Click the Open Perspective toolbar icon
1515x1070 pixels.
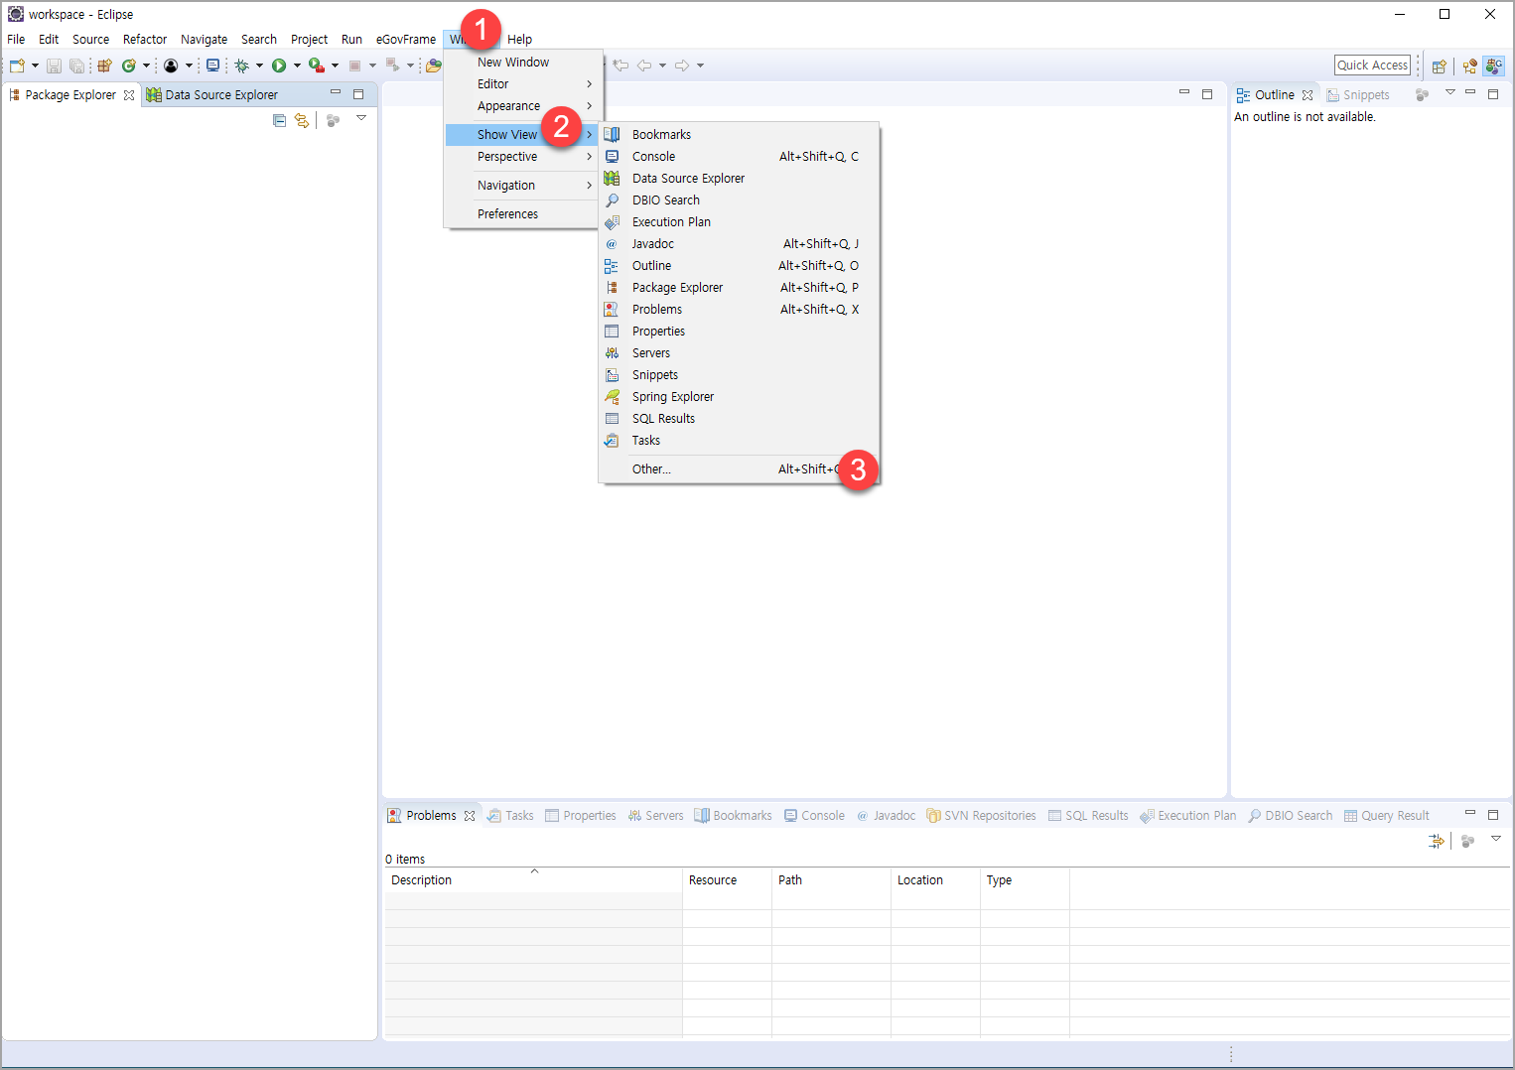click(x=1439, y=67)
